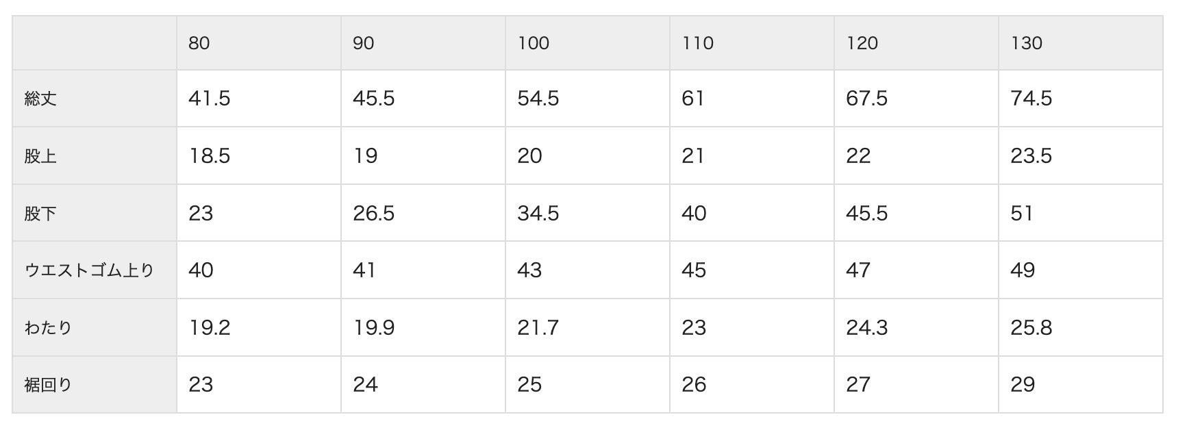Click the 120 size column header

point(862,43)
